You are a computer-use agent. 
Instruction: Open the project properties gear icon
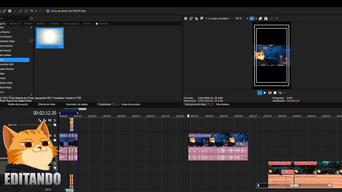click(10, 11)
